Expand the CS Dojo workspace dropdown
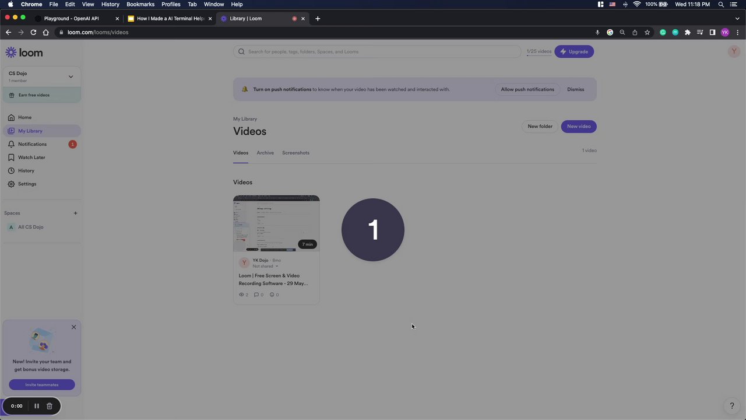This screenshot has height=420, width=746. tap(71, 76)
